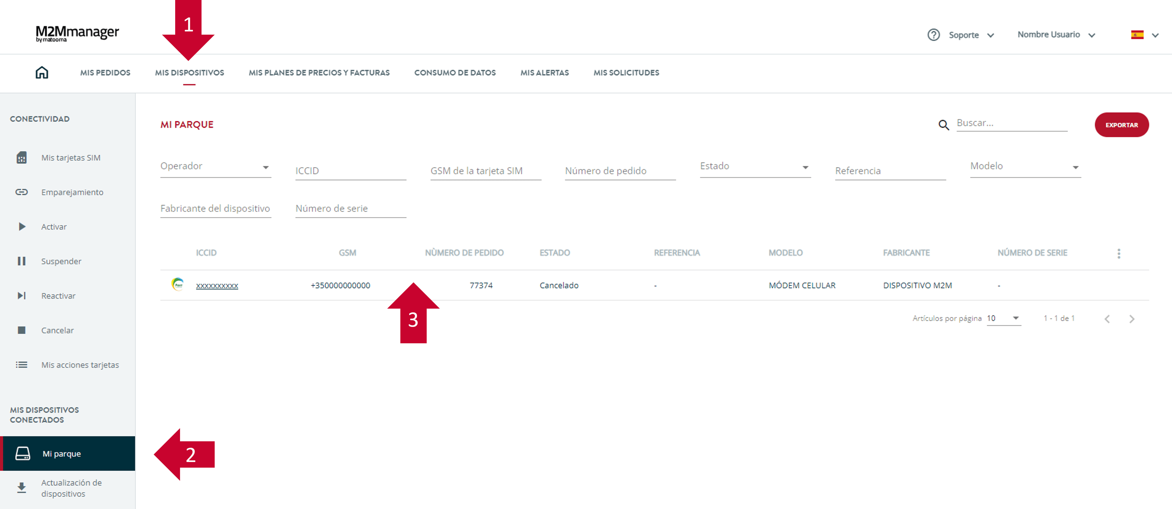Open Mis tarjetas SIM in sidebar
Screen dimensions: 1172x509
[x=68, y=158]
